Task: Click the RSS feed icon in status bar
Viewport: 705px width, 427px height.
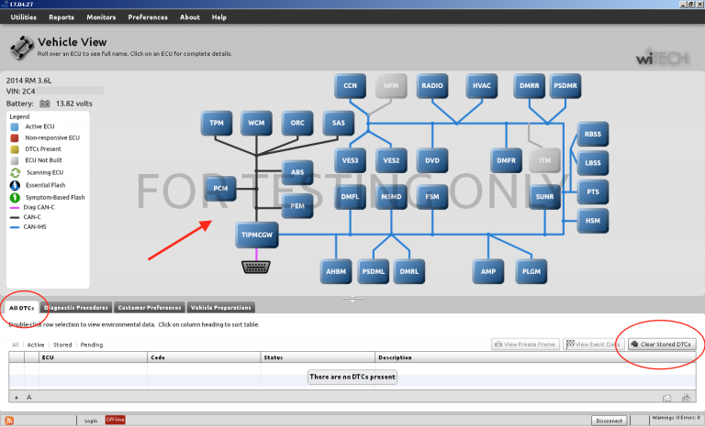Action: click(x=9, y=420)
